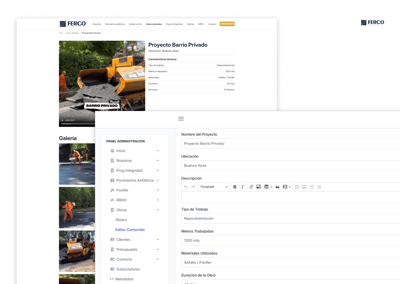Click the Nombre del Proyecto field

[x=291, y=143]
